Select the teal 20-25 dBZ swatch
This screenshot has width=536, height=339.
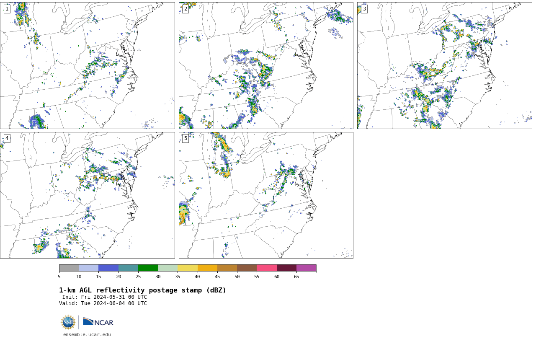128,268
